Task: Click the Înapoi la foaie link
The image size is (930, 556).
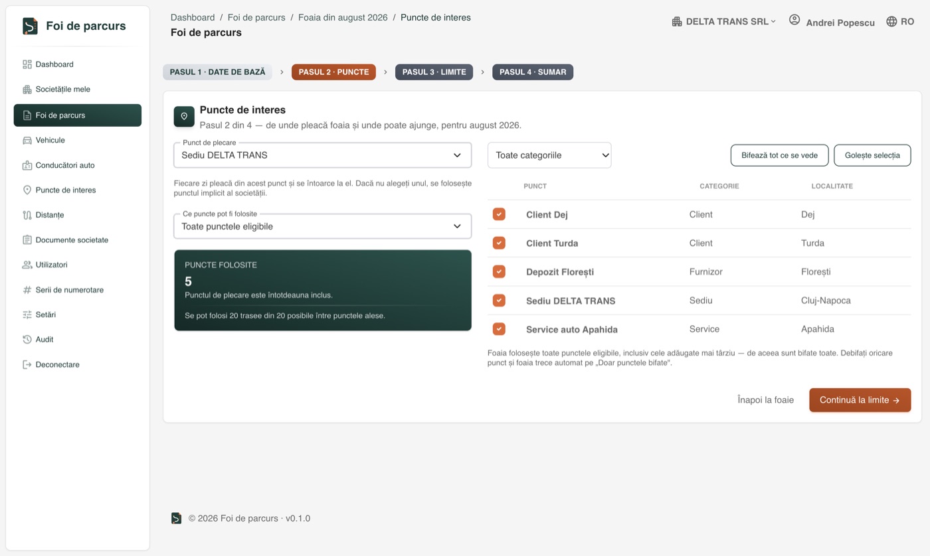Action: pos(765,400)
